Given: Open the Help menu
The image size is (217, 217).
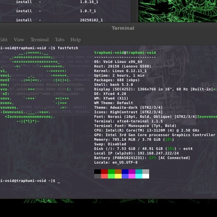Looking at the screenshot, I should pyautogui.click(x=76, y=40).
